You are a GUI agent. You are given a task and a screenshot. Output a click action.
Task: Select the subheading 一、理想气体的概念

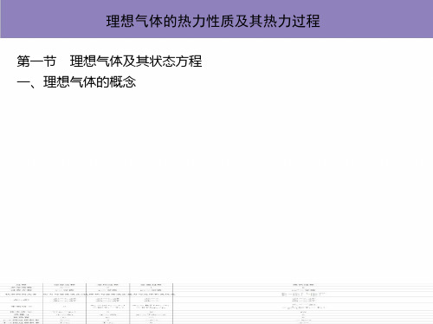pos(76,82)
